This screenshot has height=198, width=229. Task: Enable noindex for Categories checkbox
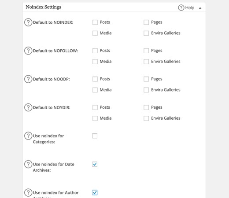pyautogui.click(x=95, y=136)
